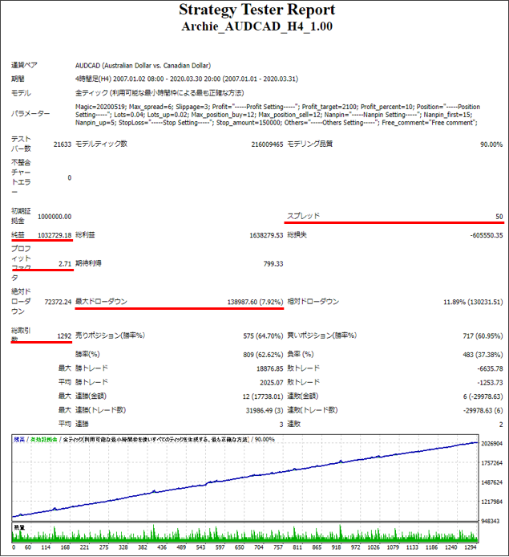Select the x-axis tick label 650
This screenshot has height=557, width=509.
(240, 547)
